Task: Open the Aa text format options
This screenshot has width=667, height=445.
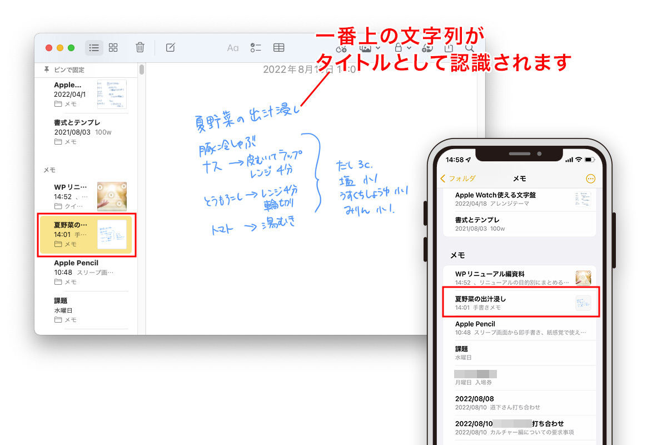Action: pyautogui.click(x=233, y=48)
